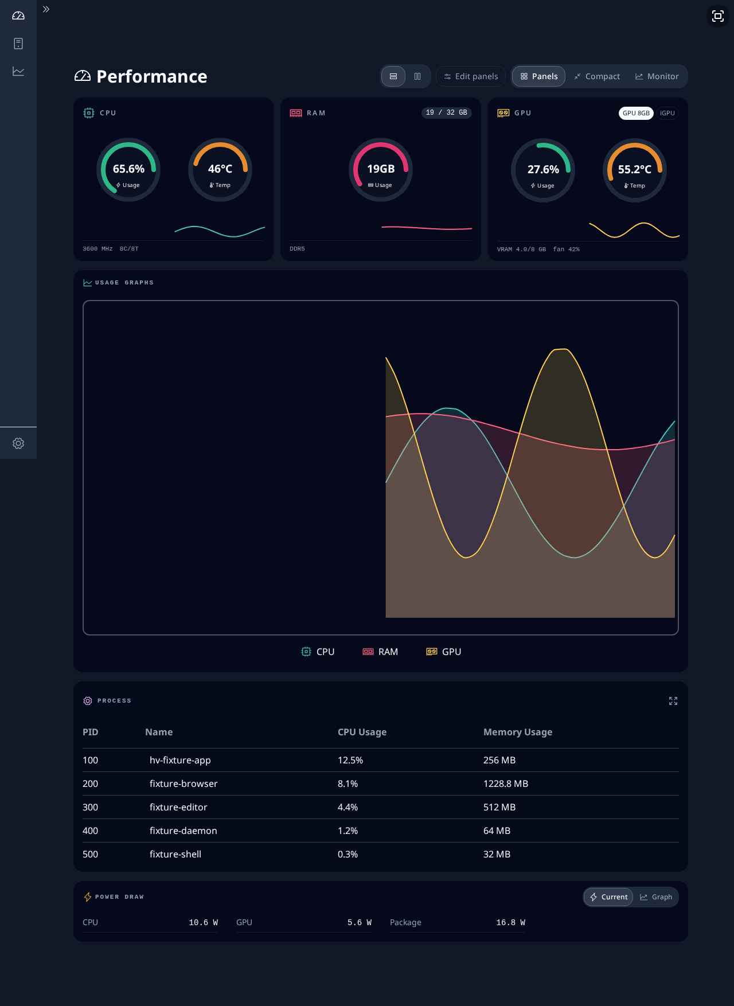Click the GPU 55.2°C temp gauge

[x=635, y=170]
